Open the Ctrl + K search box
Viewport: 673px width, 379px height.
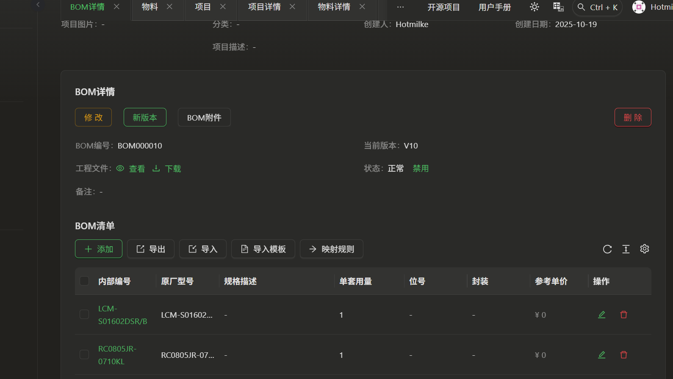coord(597,8)
